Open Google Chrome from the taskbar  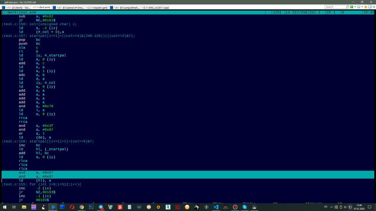pyautogui.click(x=82, y=207)
